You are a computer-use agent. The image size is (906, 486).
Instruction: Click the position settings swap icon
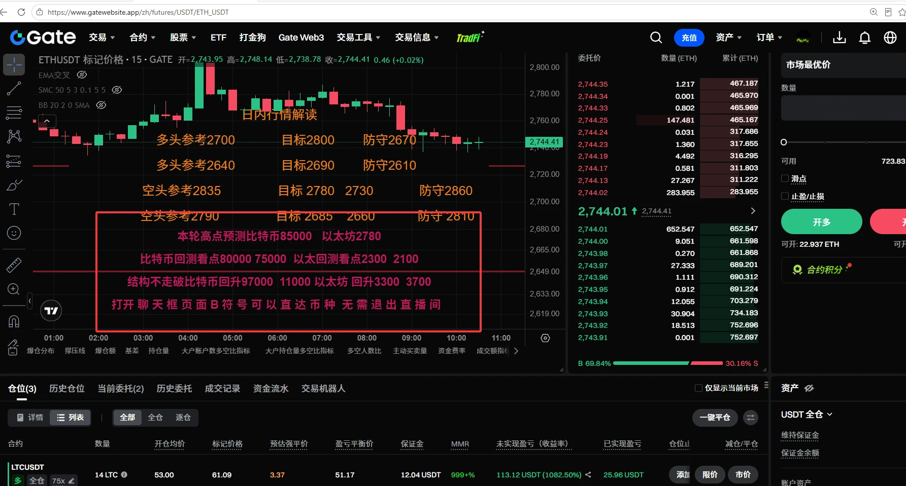pos(751,418)
